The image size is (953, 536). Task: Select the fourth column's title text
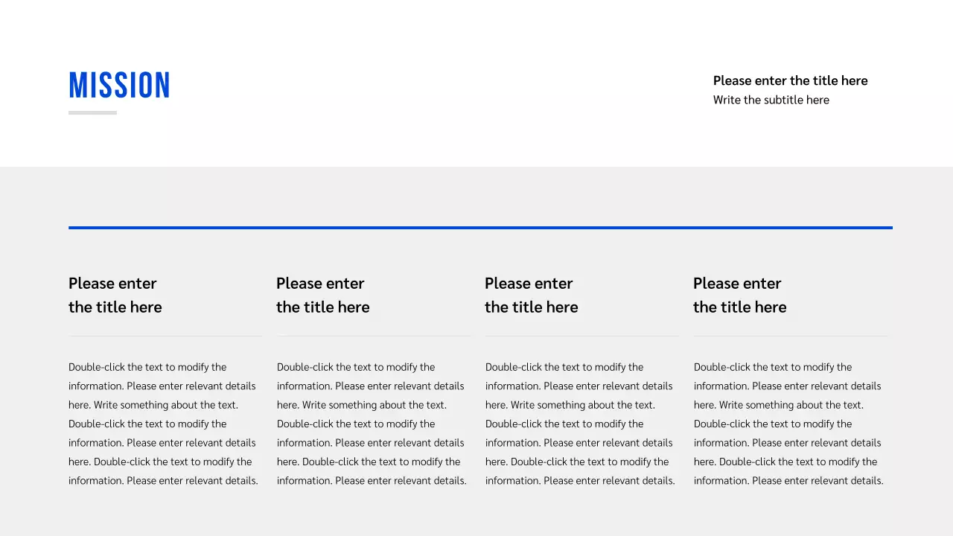tap(739, 295)
